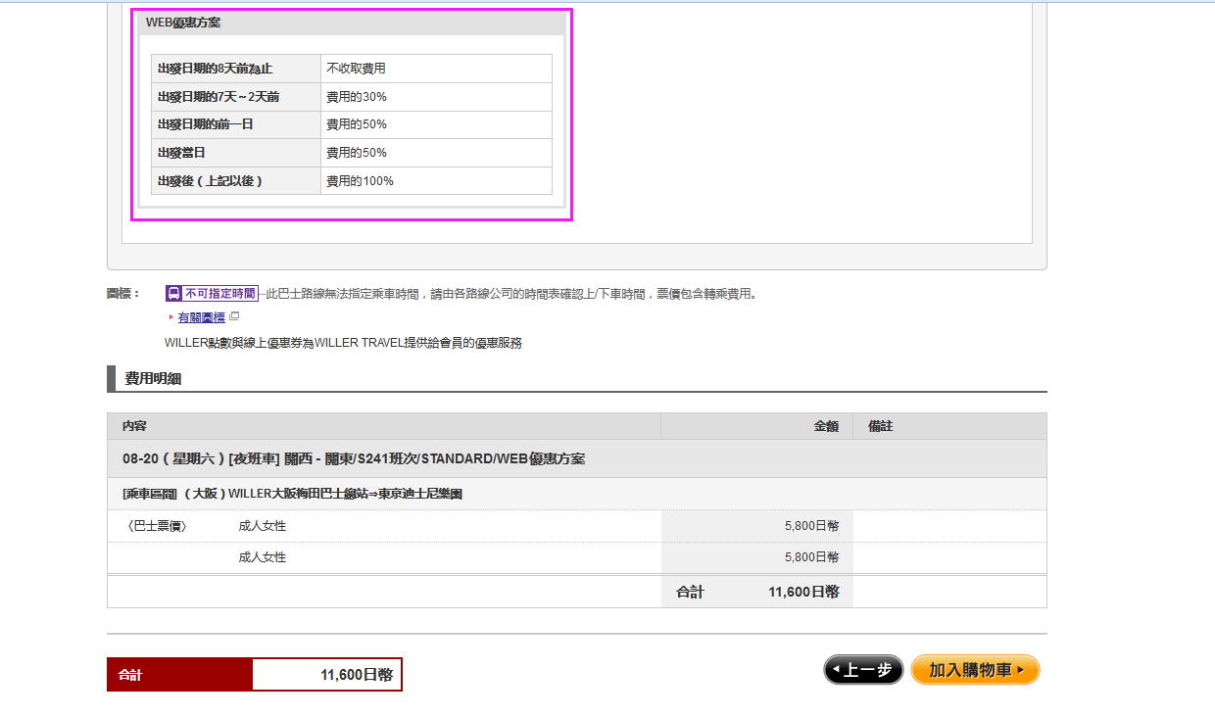The height and width of the screenshot is (718, 1215).
Task: Select the 不收取費用 cell
Action: click(x=436, y=69)
